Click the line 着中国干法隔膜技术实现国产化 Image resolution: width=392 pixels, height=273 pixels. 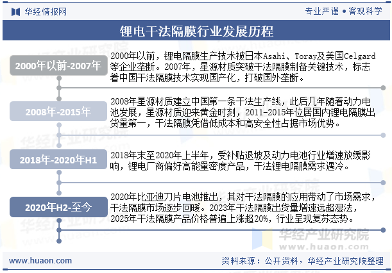pos(207,78)
